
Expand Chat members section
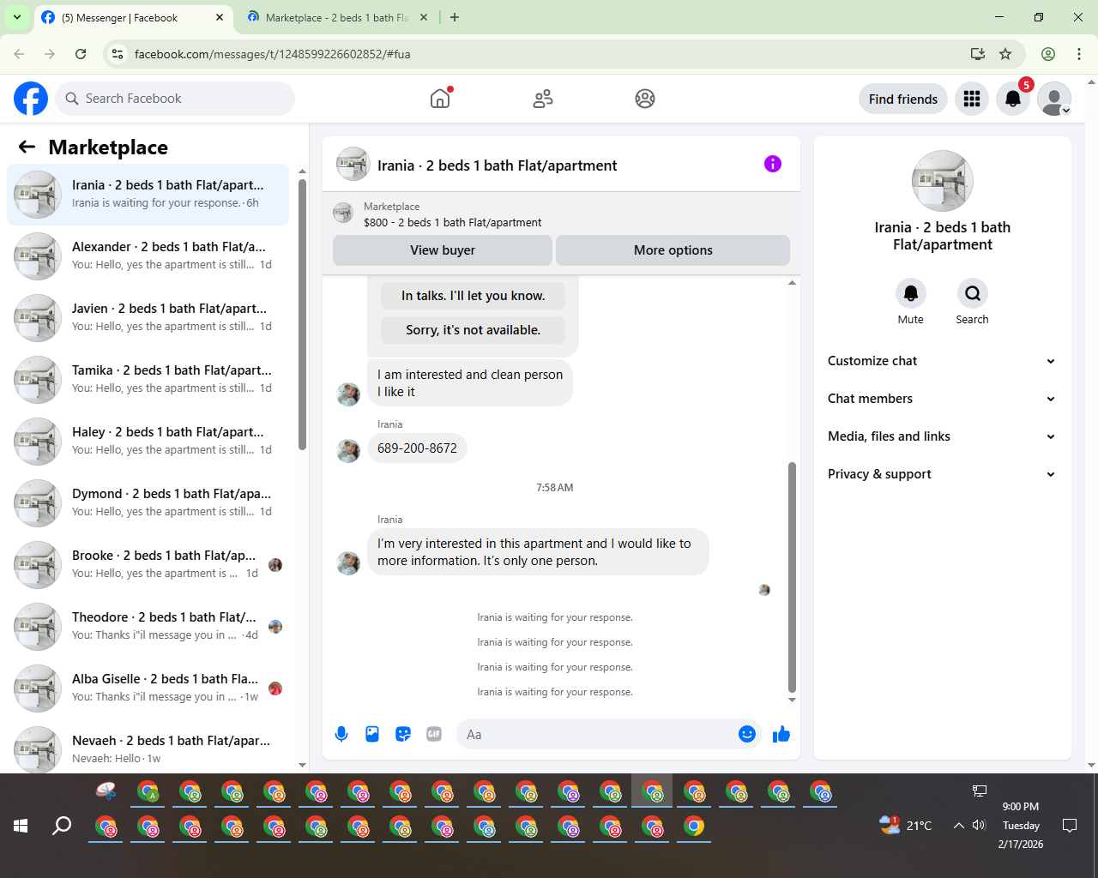(x=942, y=399)
